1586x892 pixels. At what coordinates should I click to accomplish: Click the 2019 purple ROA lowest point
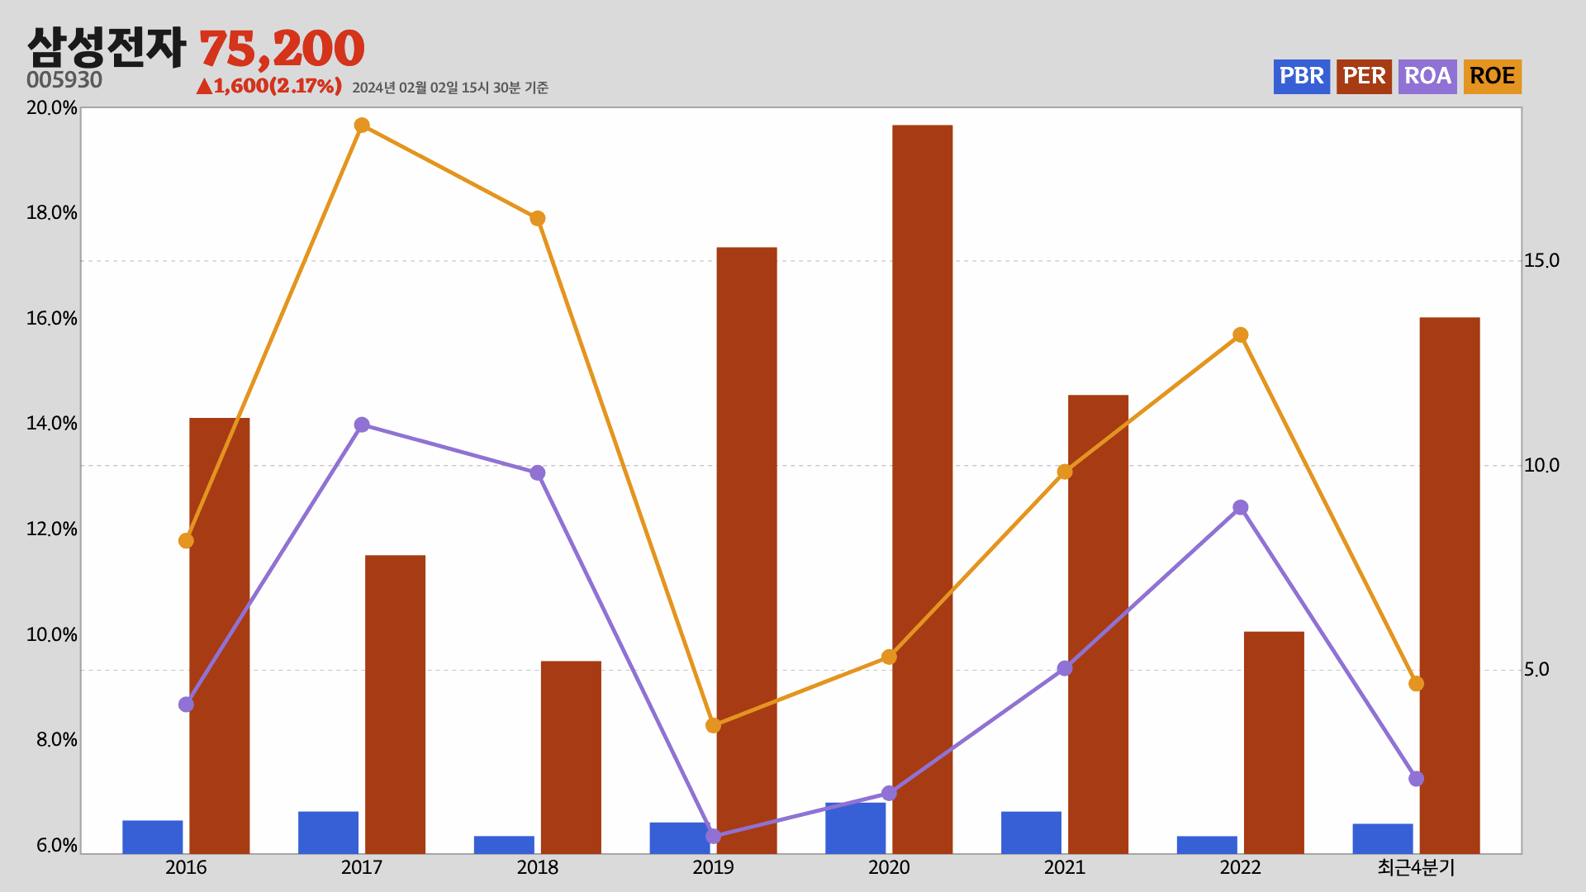coord(714,837)
